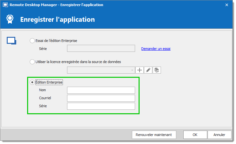The image size is (236, 144).
Task: Focus the Nom text field
Action: (x=101, y=90)
